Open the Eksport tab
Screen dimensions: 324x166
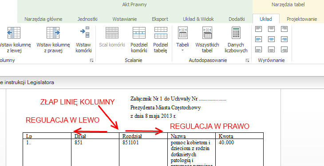tap(160, 19)
